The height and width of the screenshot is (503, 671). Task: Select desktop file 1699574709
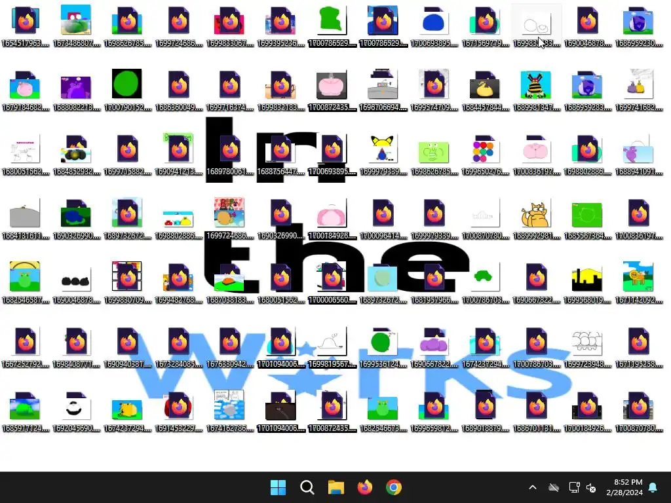434,90
